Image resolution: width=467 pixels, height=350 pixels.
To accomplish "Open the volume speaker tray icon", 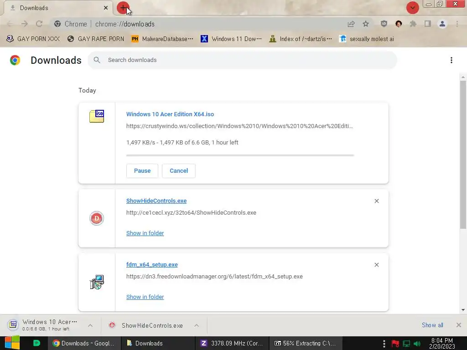I will pyautogui.click(x=417, y=344).
